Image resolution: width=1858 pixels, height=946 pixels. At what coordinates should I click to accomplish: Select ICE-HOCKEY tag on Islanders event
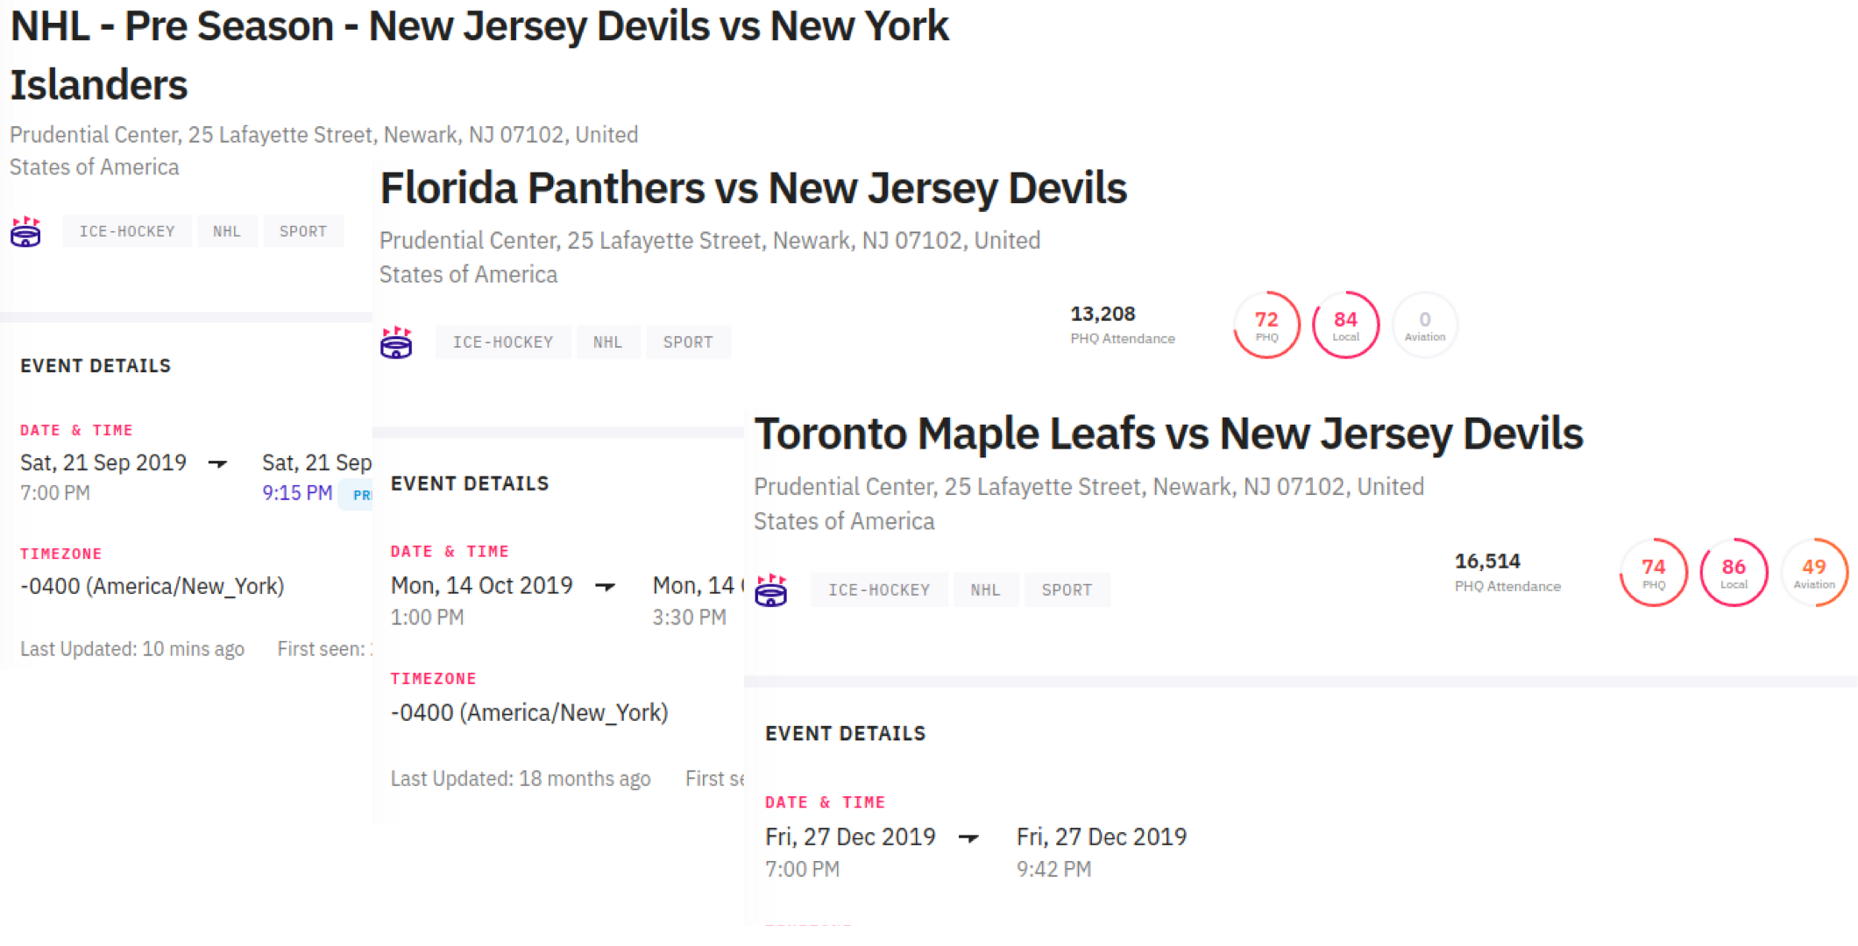pos(127,231)
